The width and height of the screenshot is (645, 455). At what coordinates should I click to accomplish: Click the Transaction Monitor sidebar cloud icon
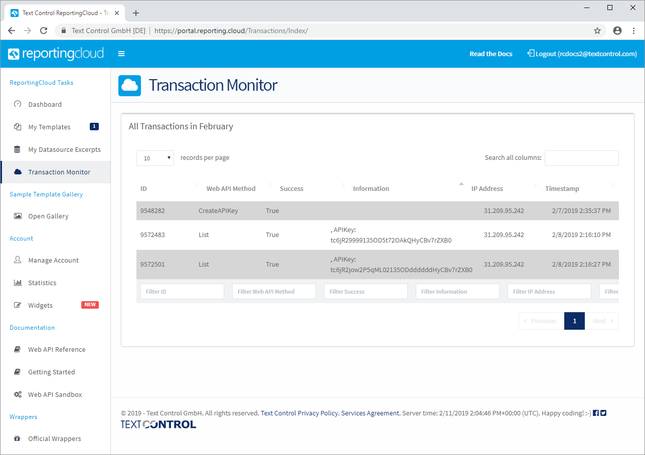click(x=18, y=172)
